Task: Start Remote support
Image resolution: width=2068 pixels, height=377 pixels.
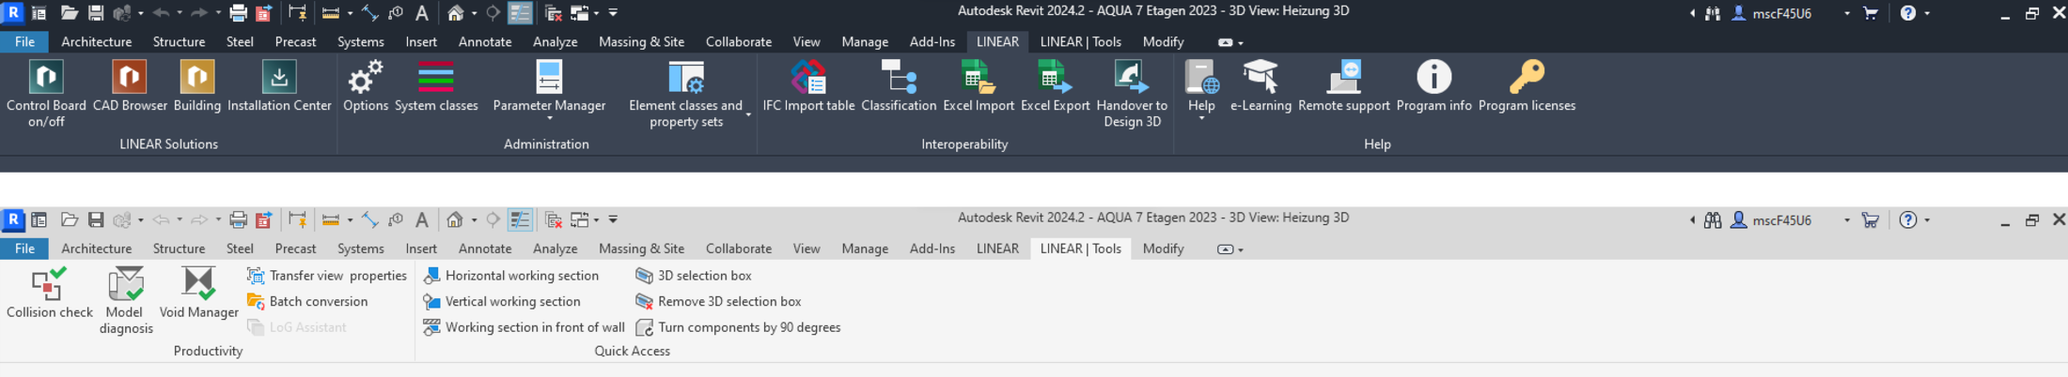Action: click(1343, 86)
